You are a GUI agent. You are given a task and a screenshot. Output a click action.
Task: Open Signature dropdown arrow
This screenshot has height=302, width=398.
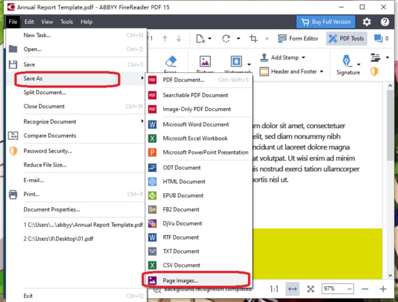coord(358,64)
